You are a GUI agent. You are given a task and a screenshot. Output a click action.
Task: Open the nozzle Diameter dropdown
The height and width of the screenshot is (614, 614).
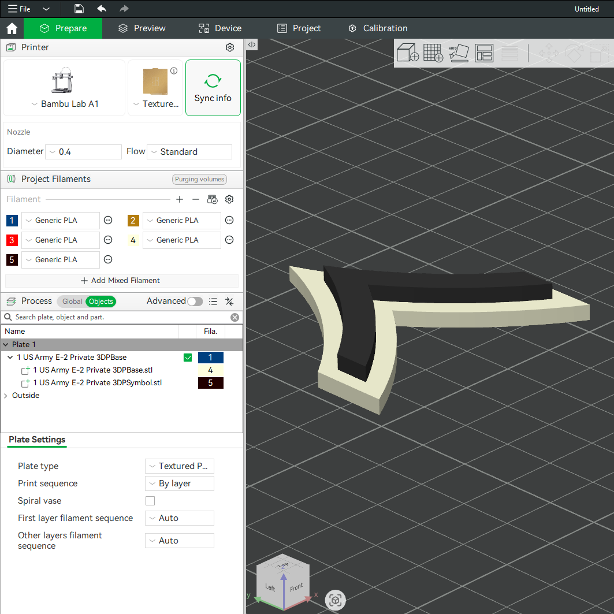coord(83,152)
